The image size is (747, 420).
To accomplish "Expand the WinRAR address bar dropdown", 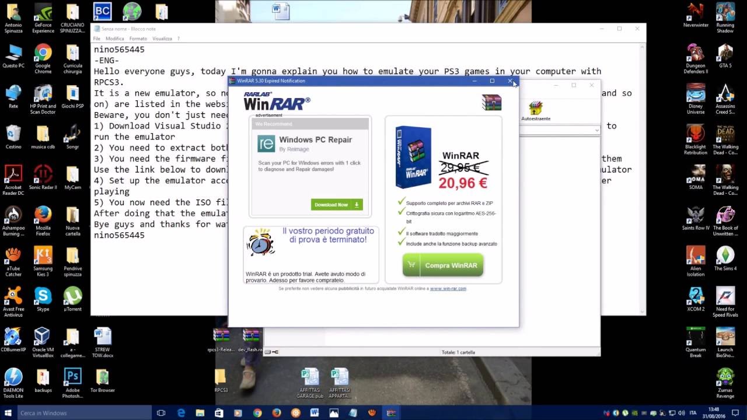I will (x=596, y=130).
